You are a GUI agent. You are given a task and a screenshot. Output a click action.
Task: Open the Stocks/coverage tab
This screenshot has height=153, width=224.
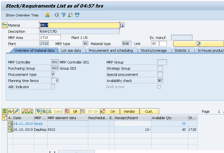(153, 50)
